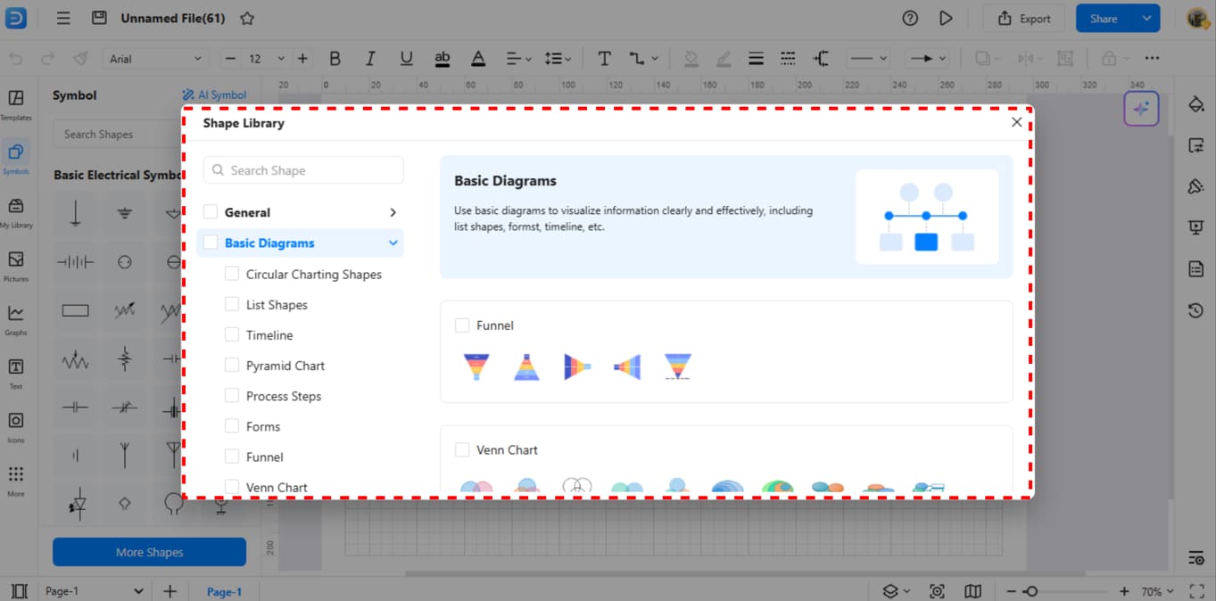
Task: Click the format painter icon
Action: (80, 59)
